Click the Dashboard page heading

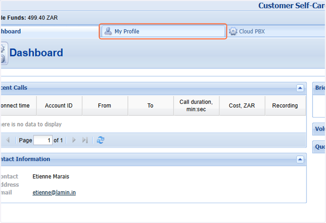tap(36, 53)
